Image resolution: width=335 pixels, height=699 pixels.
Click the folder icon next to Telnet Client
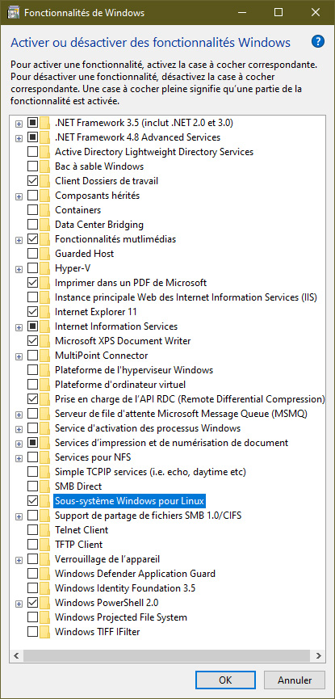(44, 530)
